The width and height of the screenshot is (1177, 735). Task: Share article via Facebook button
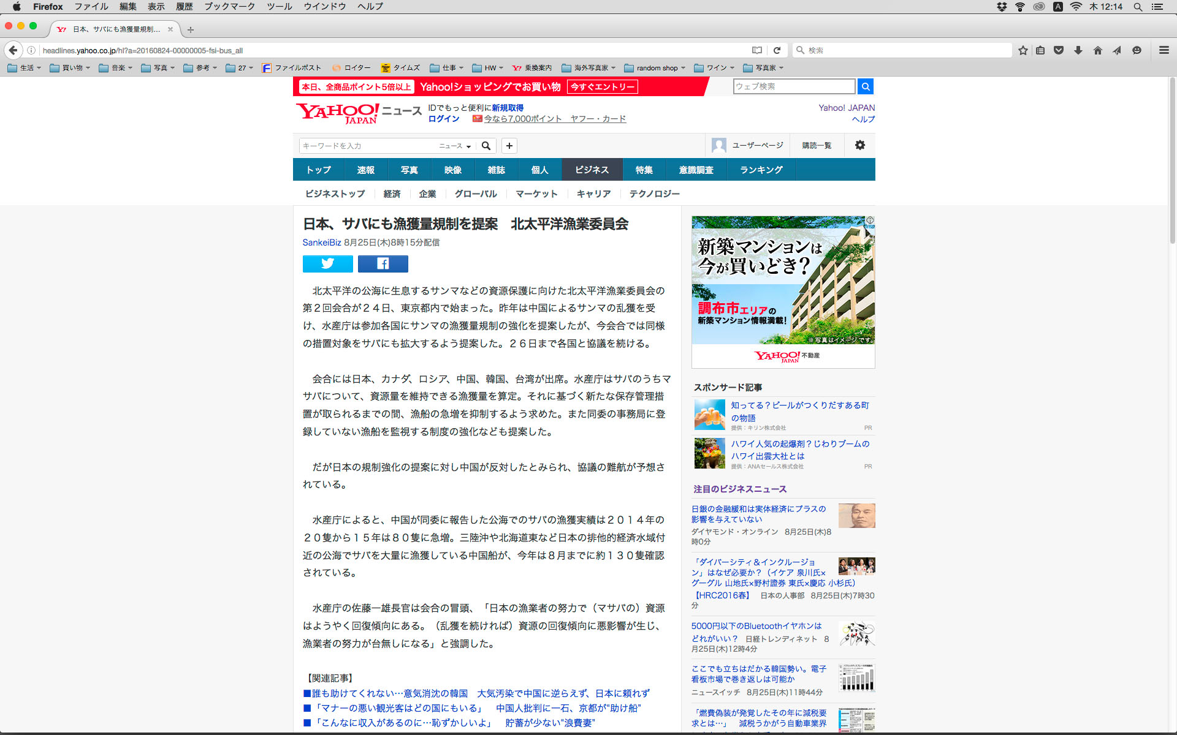click(383, 263)
